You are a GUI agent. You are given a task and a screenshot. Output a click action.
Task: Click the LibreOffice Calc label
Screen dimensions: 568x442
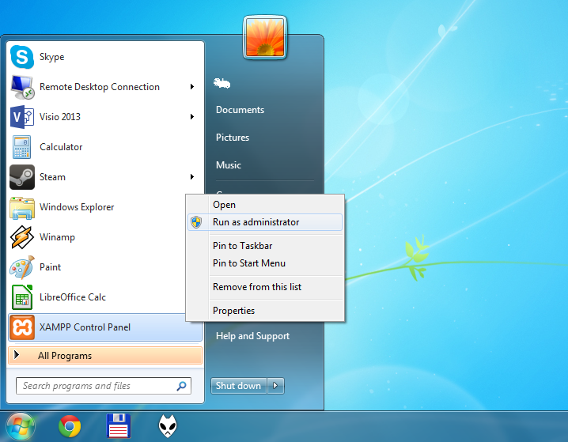[x=73, y=297]
